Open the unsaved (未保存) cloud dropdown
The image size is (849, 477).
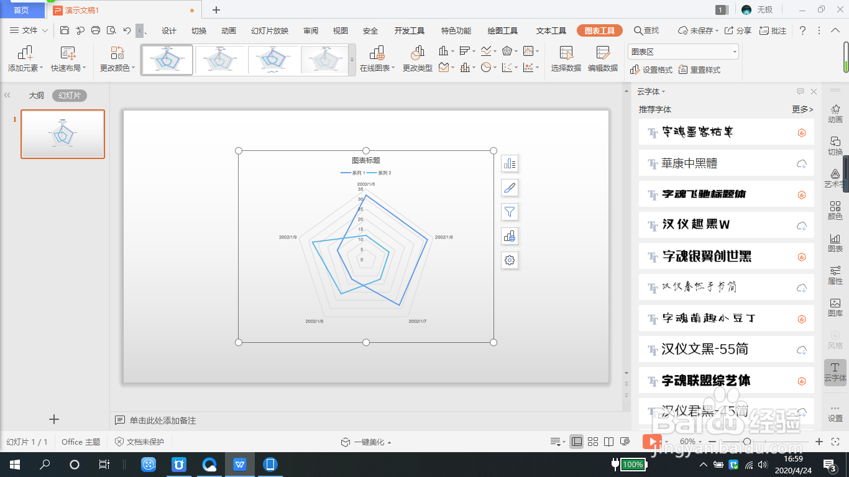[698, 30]
